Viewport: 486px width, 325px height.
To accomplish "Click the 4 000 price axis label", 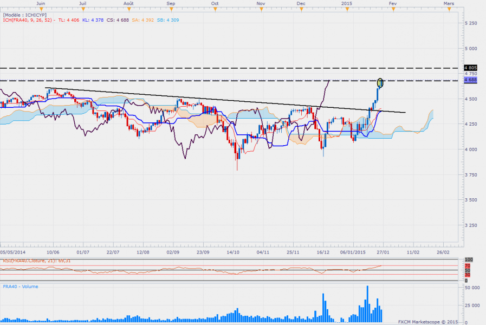I will coord(471,149).
